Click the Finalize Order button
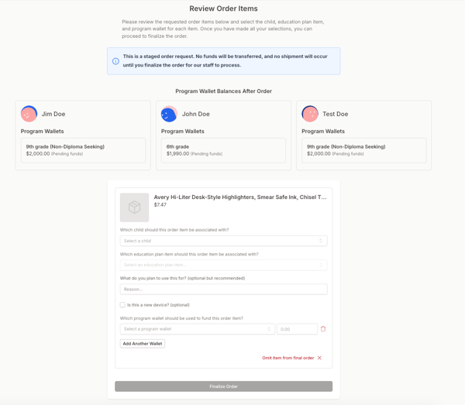Image resolution: width=465 pixels, height=405 pixels. [x=223, y=386]
